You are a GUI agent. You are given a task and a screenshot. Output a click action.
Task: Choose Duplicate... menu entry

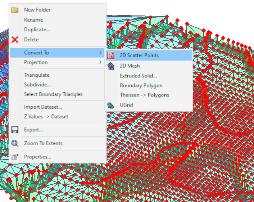click(x=37, y=30)
